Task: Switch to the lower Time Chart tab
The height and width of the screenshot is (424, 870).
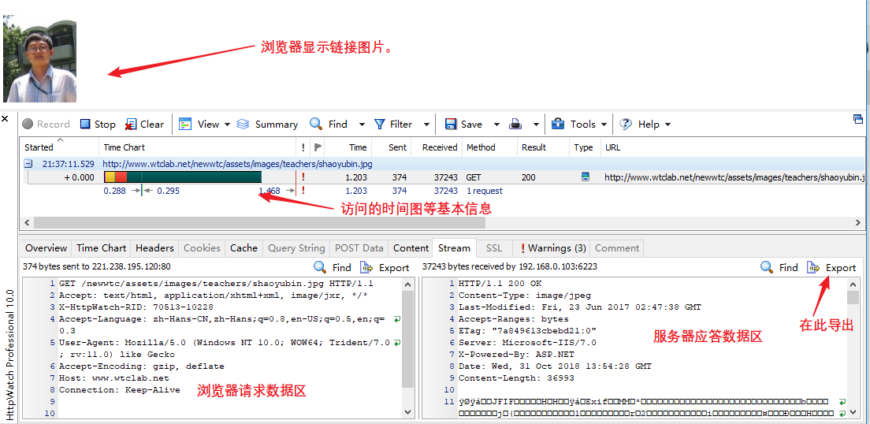Action: [102, 248]
